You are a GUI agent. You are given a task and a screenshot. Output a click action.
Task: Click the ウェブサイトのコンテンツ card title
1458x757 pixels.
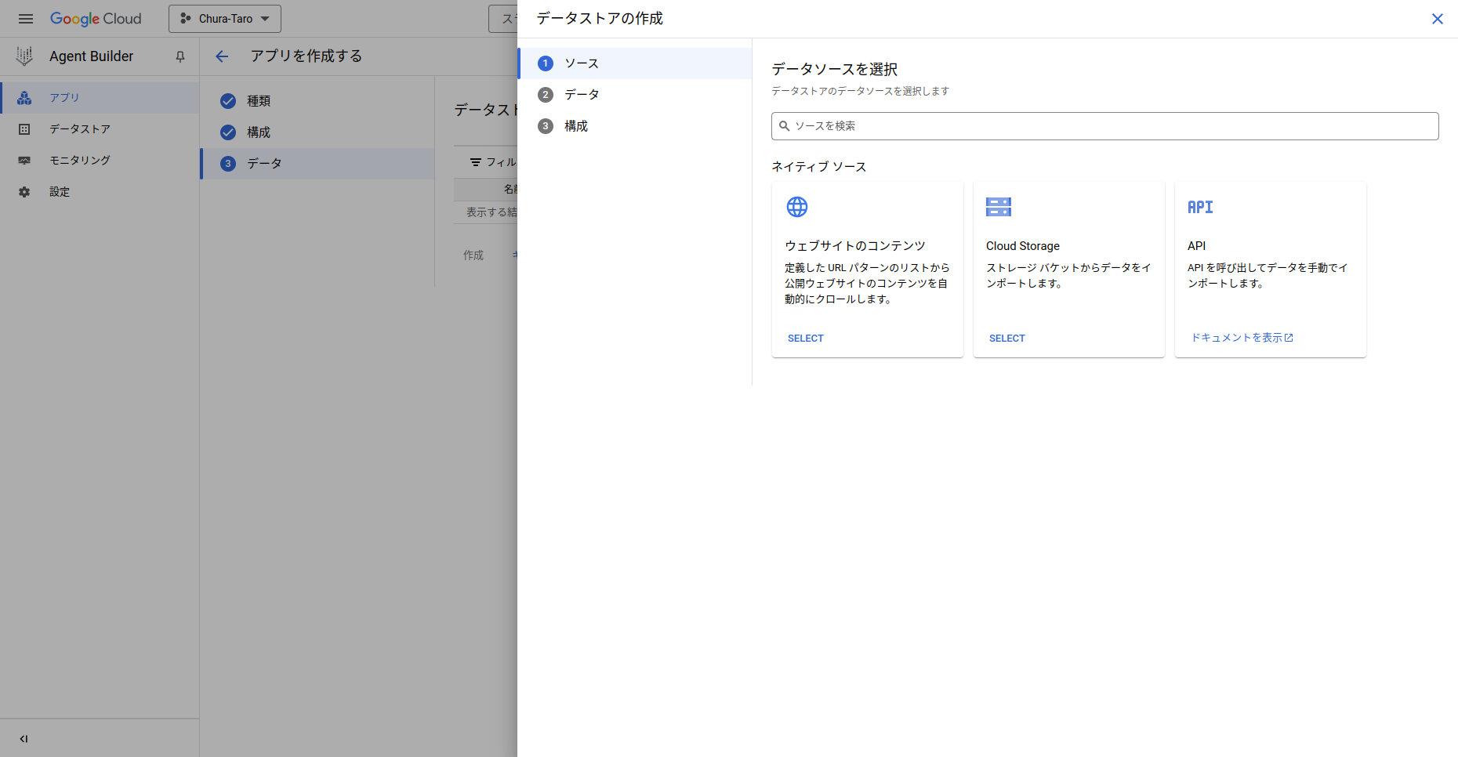tap(855, 246)
